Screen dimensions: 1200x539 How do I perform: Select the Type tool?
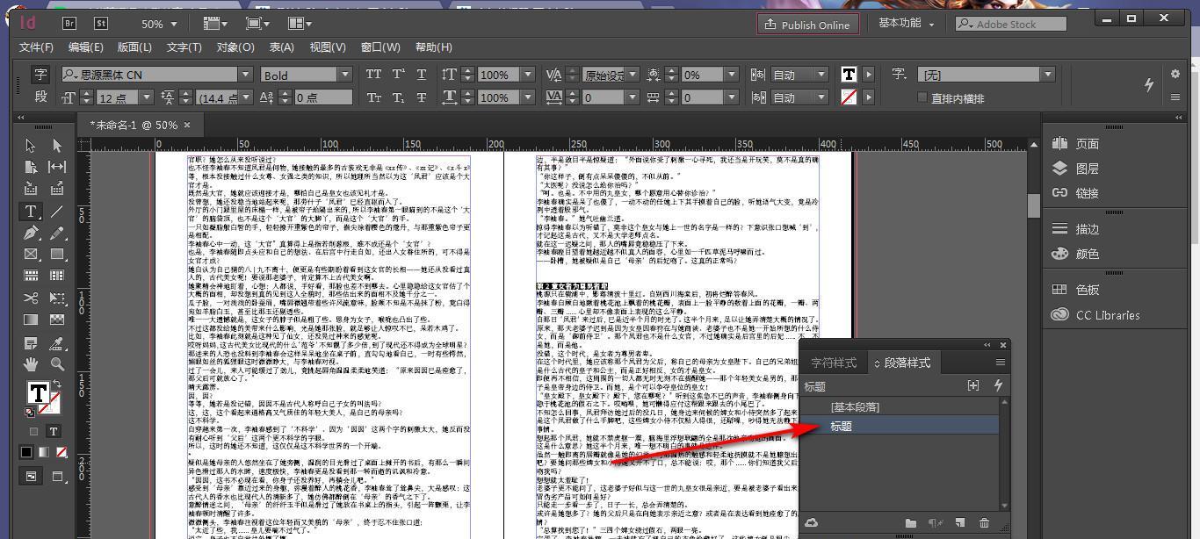(31, 212)
